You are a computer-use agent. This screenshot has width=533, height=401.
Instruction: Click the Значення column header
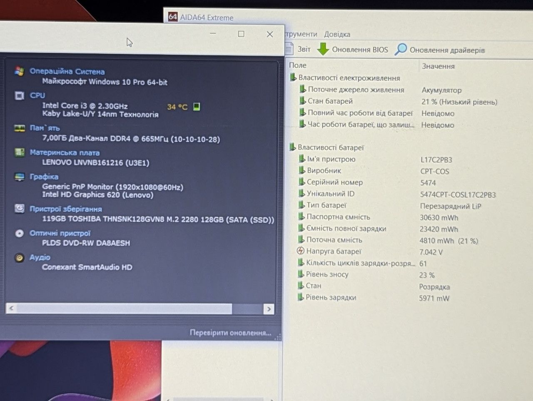tap(438, 66)
